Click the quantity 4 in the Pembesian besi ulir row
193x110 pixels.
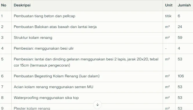point(179,48)
